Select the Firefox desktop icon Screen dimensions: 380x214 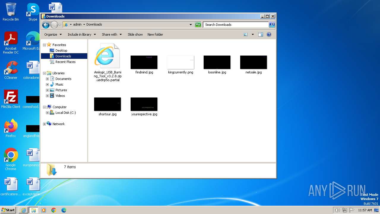pyautogui.click(x=11, y=128)
